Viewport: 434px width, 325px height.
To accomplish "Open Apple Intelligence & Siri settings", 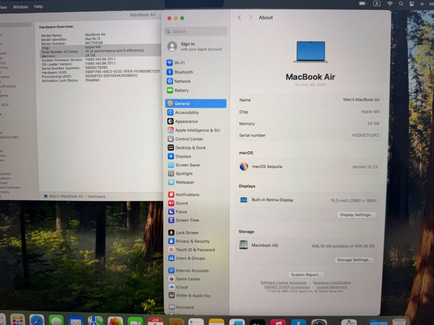I will tap(194, 130).
